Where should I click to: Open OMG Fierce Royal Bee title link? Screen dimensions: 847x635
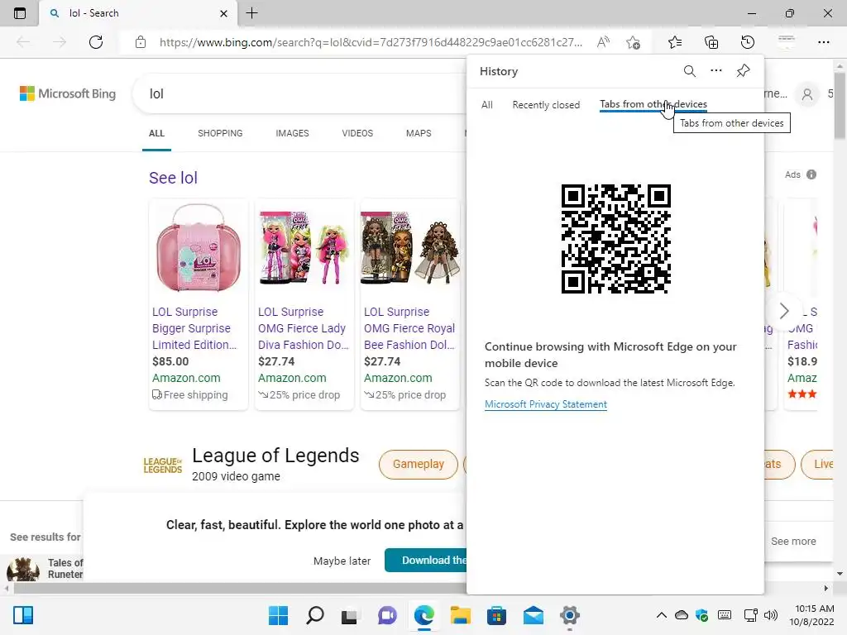click(x=409, y=328)
